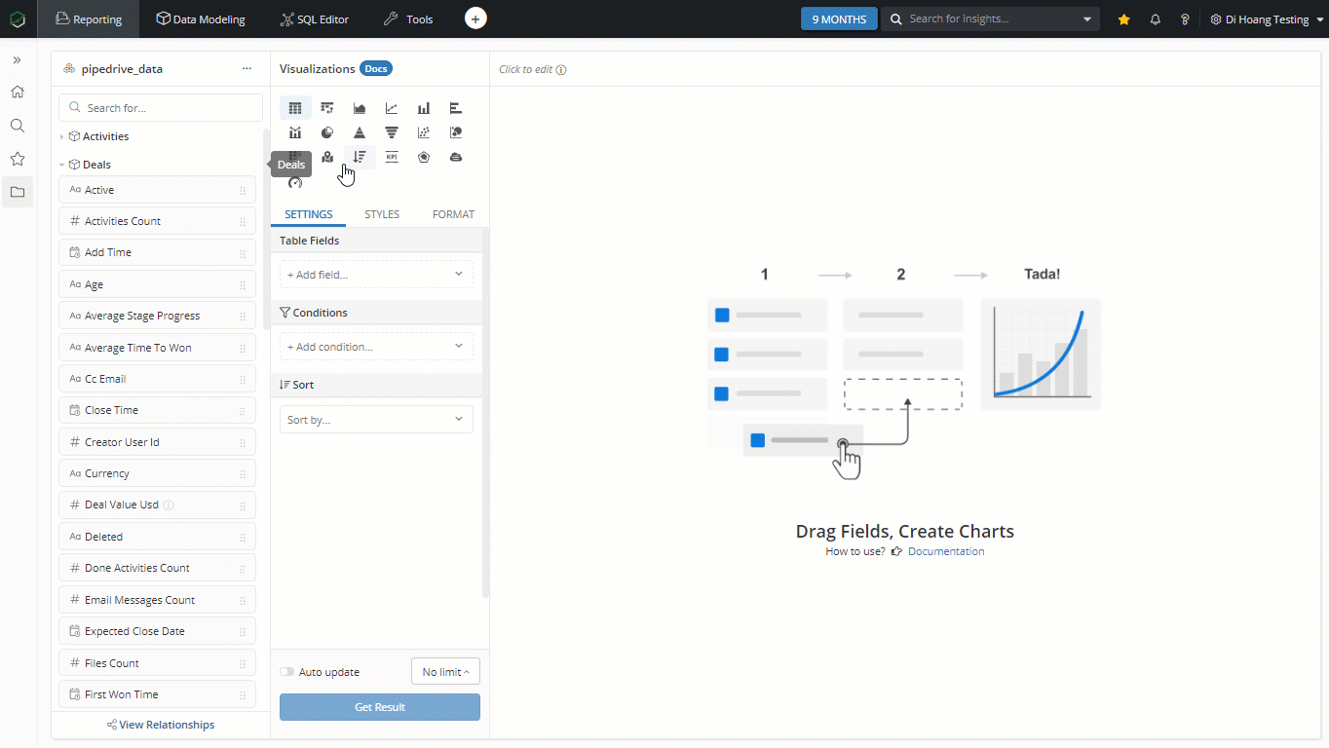Toggle the Auto update switch

286,672
